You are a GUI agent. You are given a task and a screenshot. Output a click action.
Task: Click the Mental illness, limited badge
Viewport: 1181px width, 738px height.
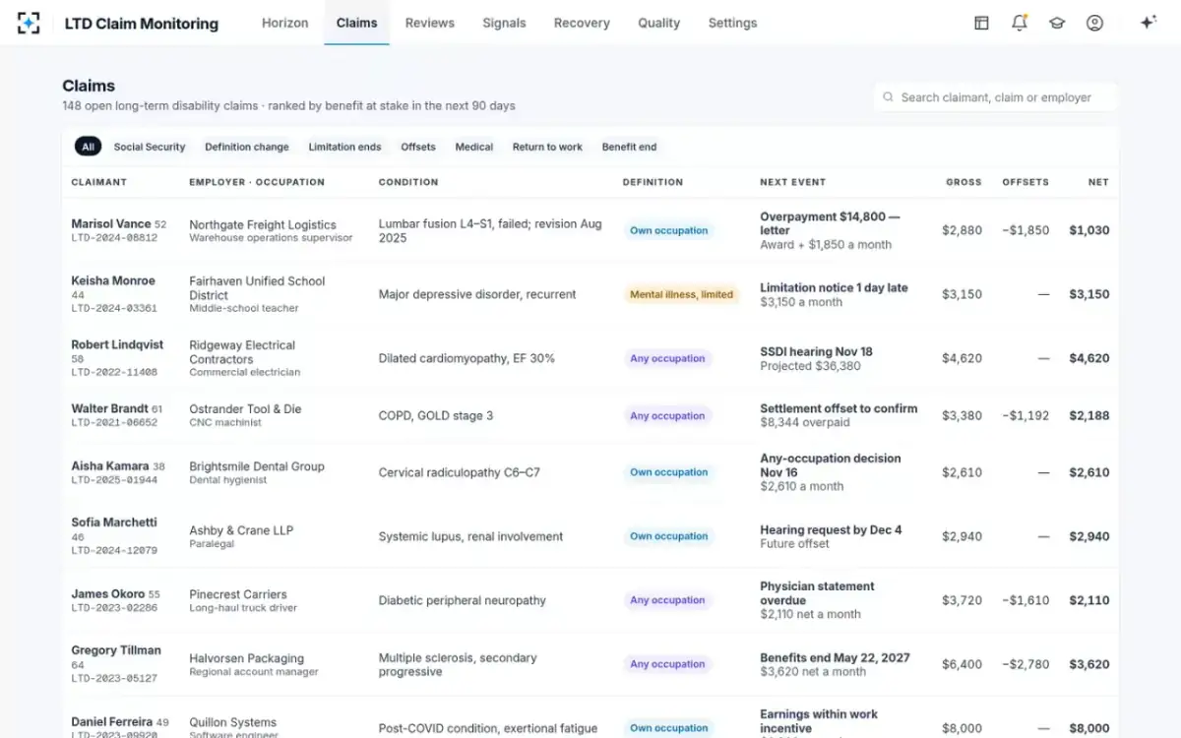point(682,294)
